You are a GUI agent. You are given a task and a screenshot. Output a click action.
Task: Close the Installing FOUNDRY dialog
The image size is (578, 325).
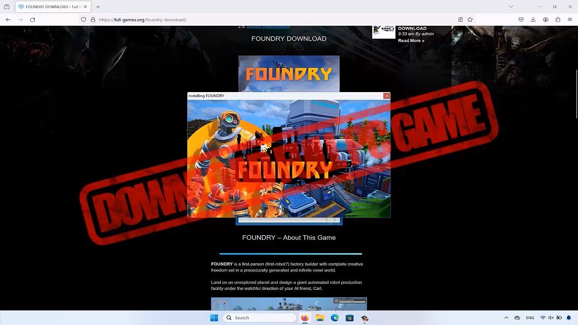[387, 96]
